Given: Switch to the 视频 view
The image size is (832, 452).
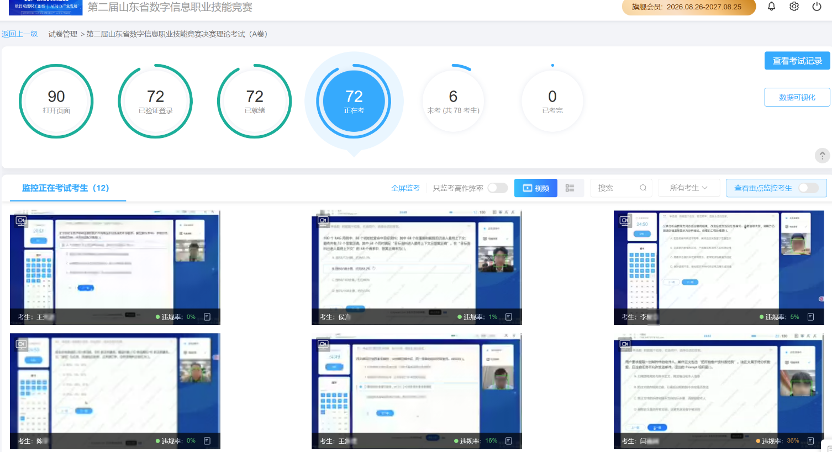Looking at the screenshot, I should (x=536, y=188).
